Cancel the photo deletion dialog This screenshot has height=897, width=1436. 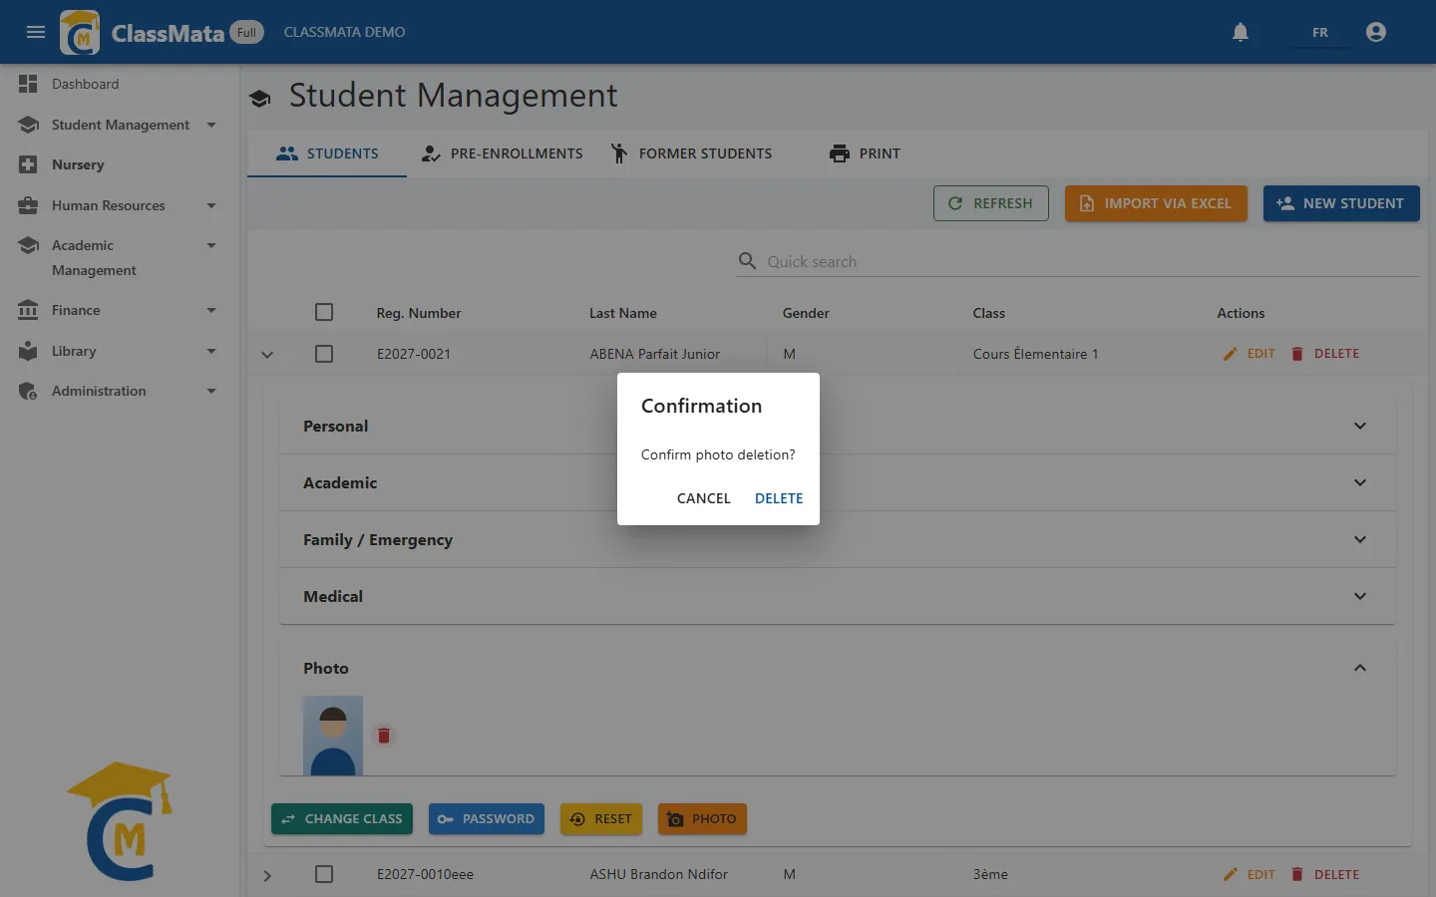(704, 498)
